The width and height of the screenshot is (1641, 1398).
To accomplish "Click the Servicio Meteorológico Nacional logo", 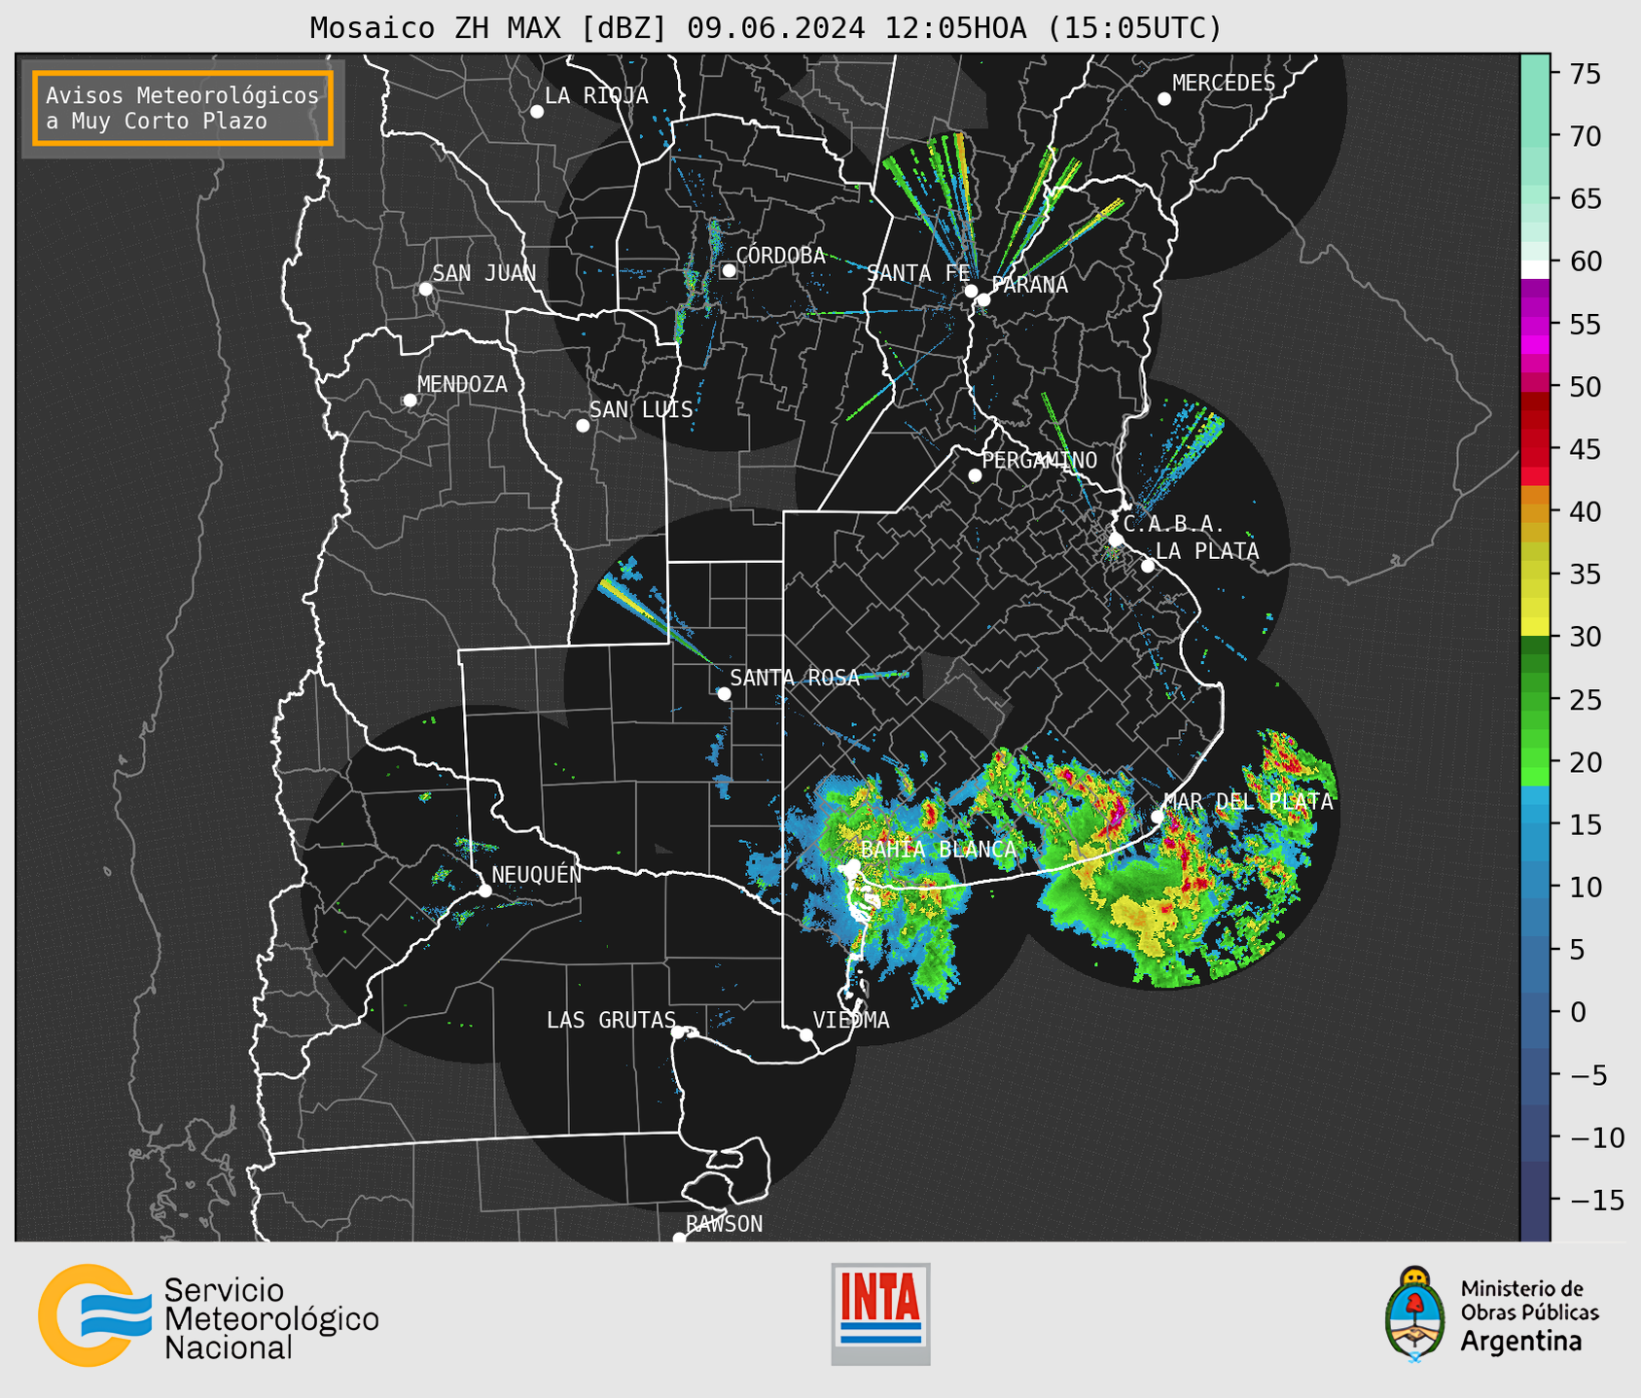I will [x=208, y=1315].
